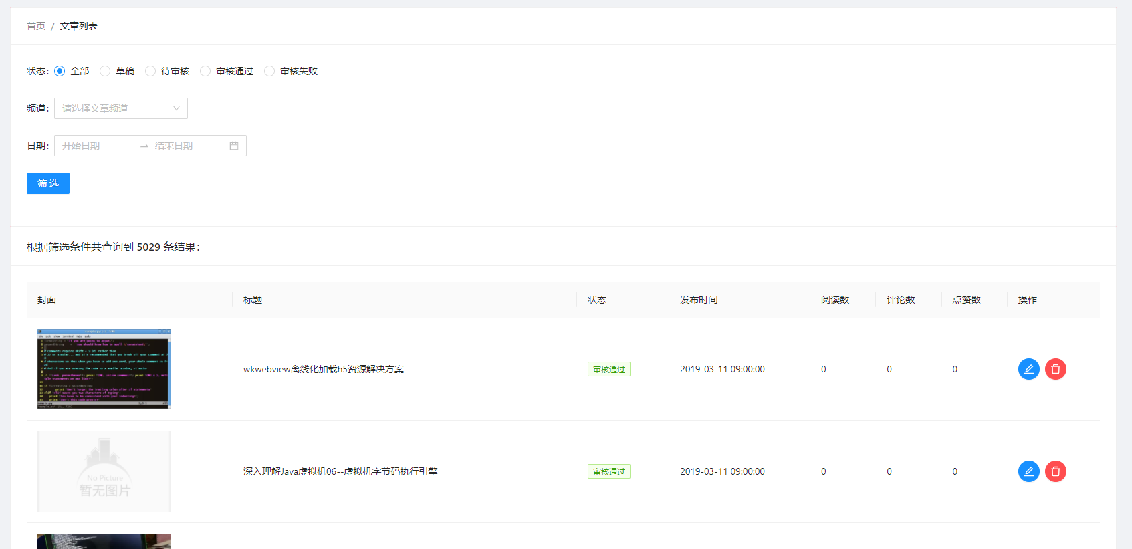Screen dimensions: 1132x549
Task: Expand channel list via the chevron arrow
Action: pyautogui.click(x=177, y=108)
